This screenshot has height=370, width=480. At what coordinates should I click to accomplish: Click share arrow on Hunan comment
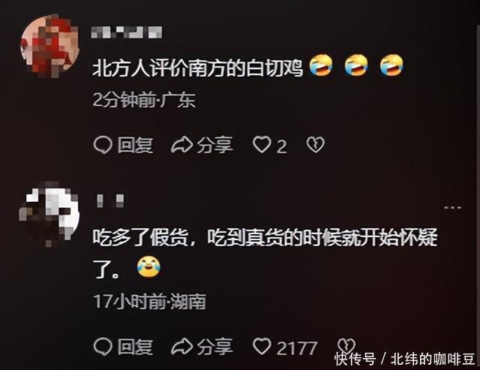[x=181, y=347]
